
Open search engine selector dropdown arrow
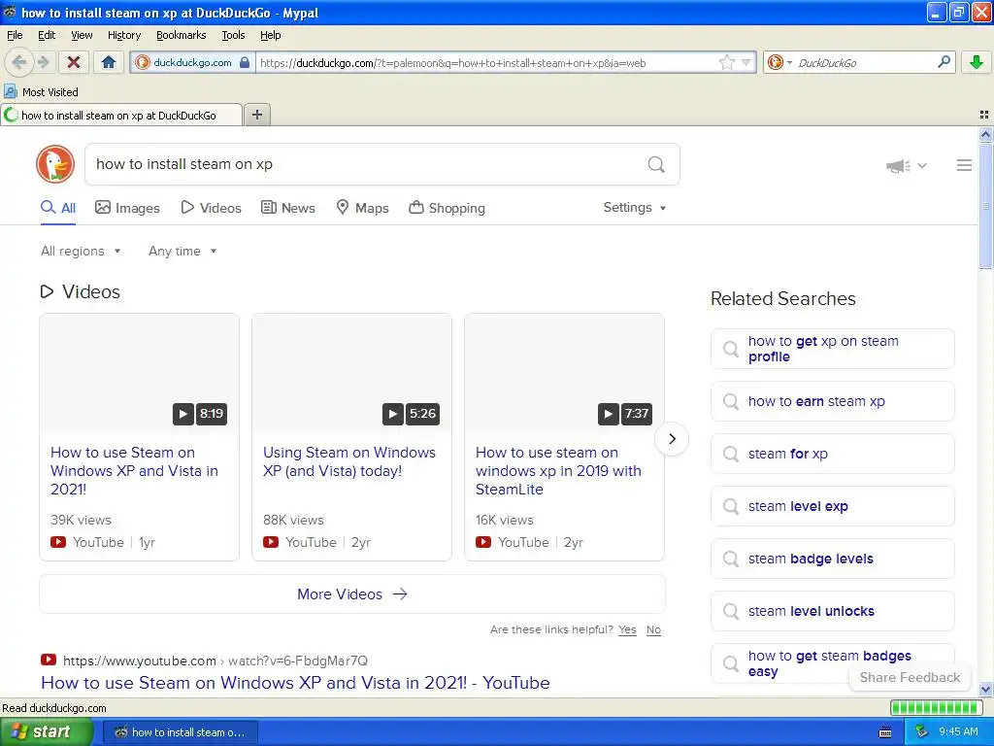click(789, 62)
